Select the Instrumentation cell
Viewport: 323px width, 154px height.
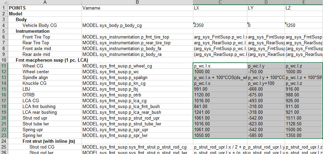45,31
